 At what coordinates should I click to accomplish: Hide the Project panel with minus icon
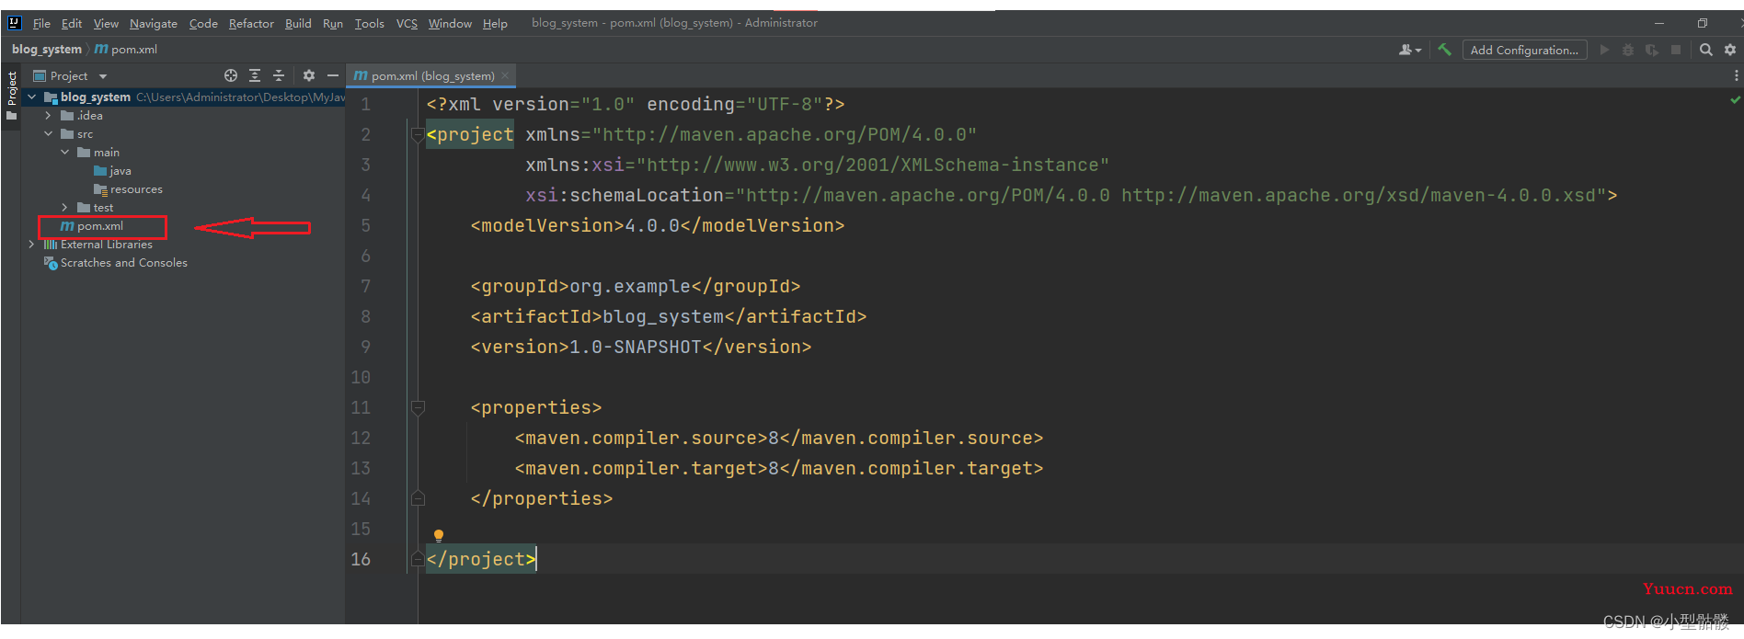pyautogui.click(x=333, y=75)
